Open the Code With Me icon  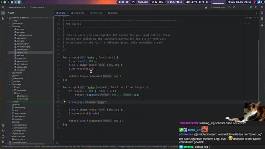(251, 7)
